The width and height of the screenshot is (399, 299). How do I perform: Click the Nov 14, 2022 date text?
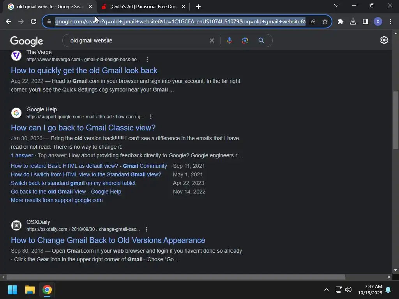189,192
